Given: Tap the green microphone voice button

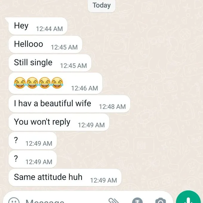Looking at the screenshot, I should (x=188, y=197).
